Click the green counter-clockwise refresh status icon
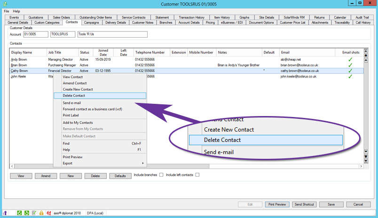The image size is (378, 218). tap(27, 213)
